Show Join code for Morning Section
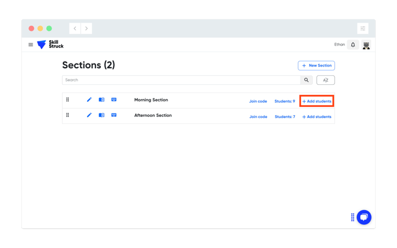Viewport: 397px width, 248px height. (x=258, y=101)
